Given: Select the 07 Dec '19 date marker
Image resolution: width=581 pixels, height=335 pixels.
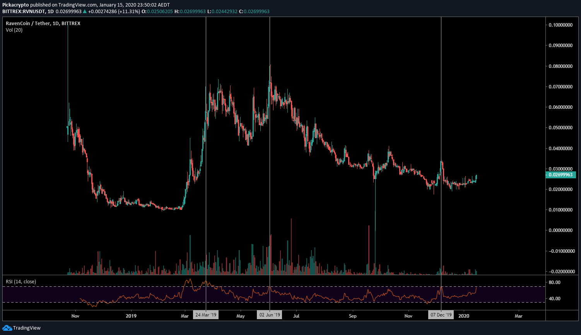Looking at the screenshot, I should pyautogui.click(x=441, y=315).
